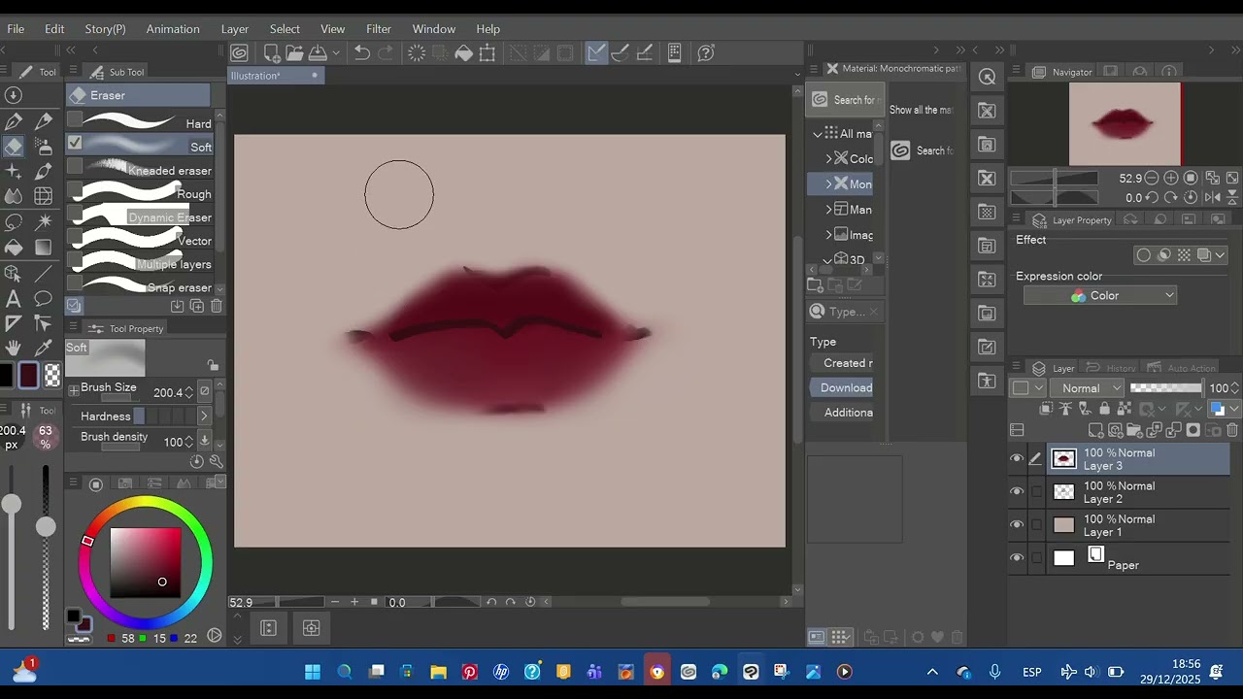
Task: Select the Hand move tool
Action: tap(14, 349)
